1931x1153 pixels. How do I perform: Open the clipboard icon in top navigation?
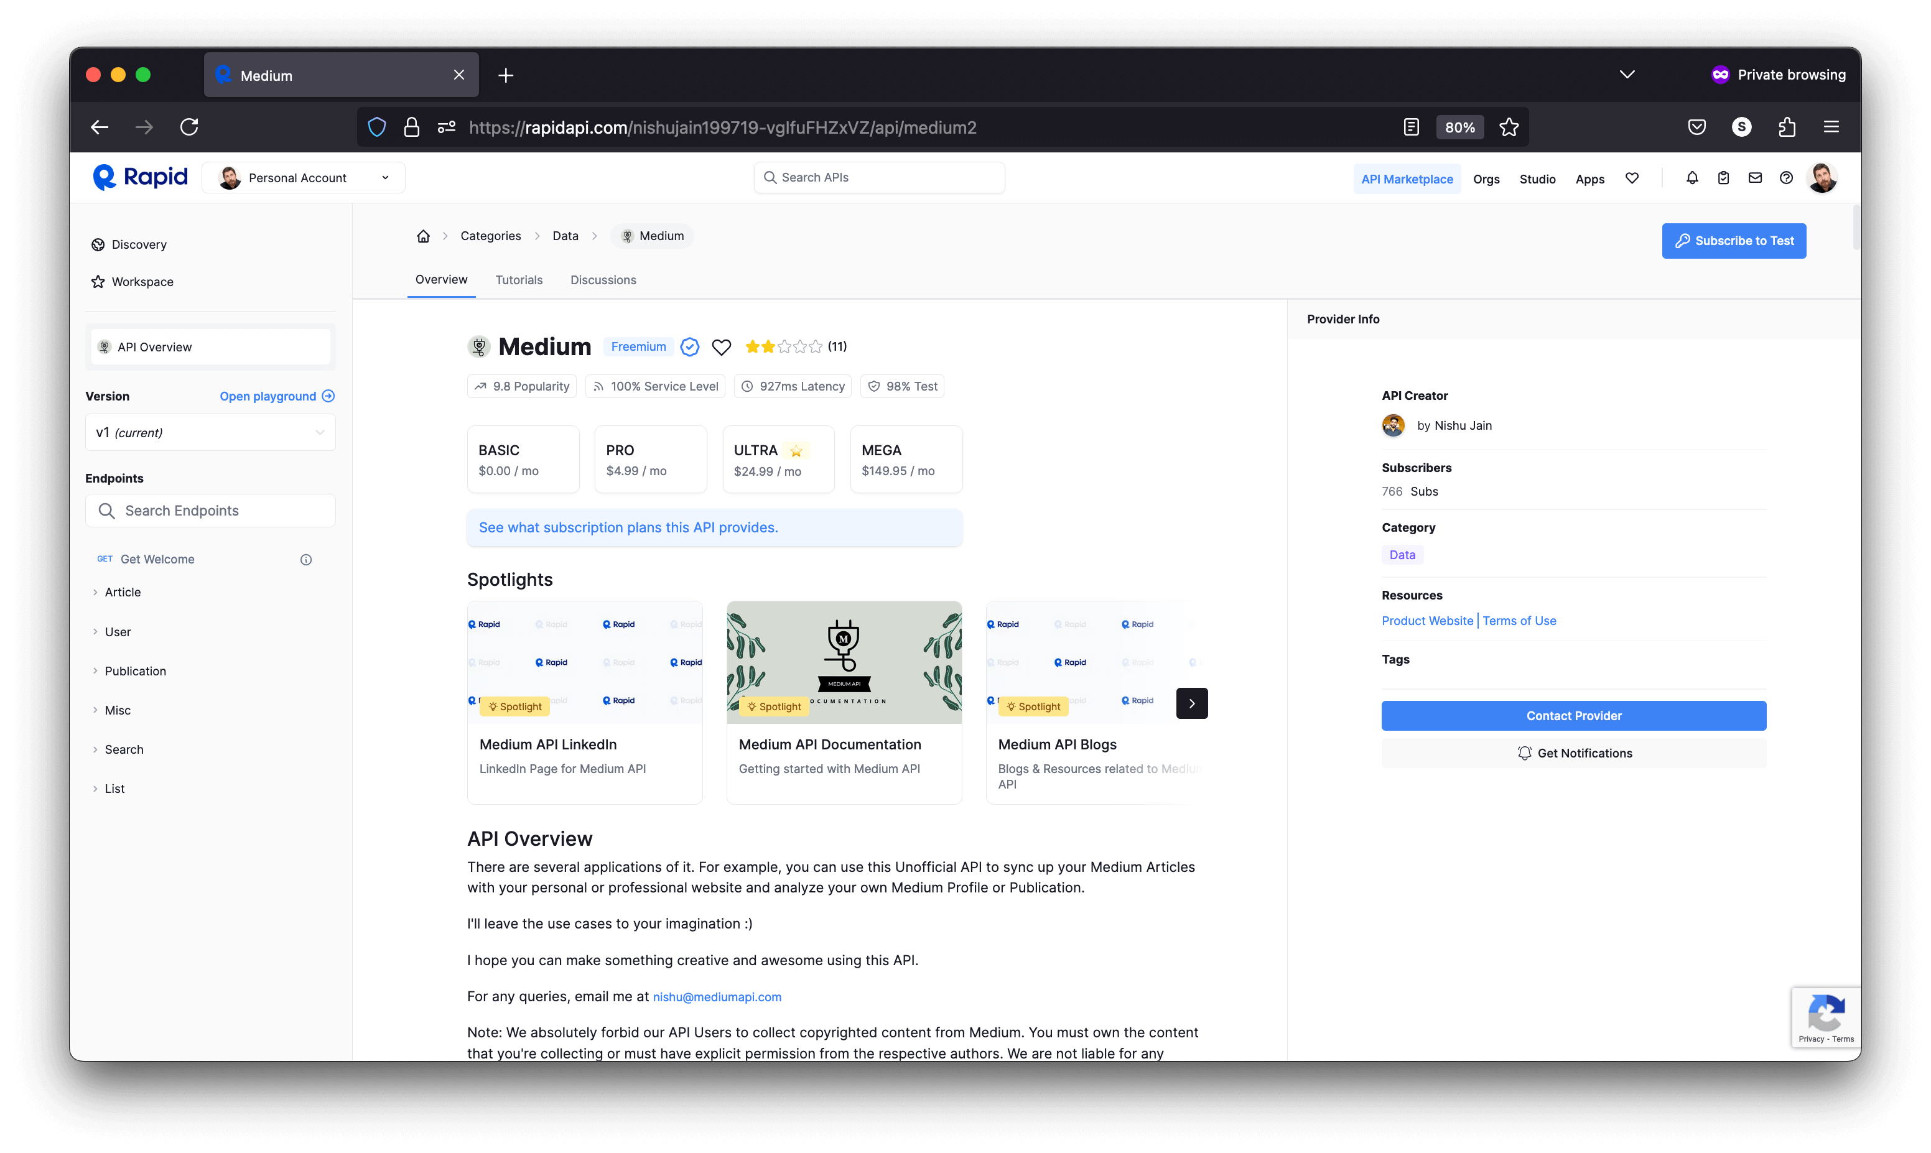click(x=1723, y=178)
